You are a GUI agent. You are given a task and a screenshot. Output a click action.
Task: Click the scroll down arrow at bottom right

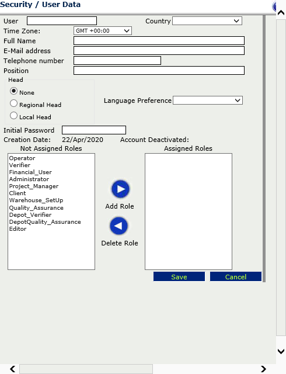point(281,351)
